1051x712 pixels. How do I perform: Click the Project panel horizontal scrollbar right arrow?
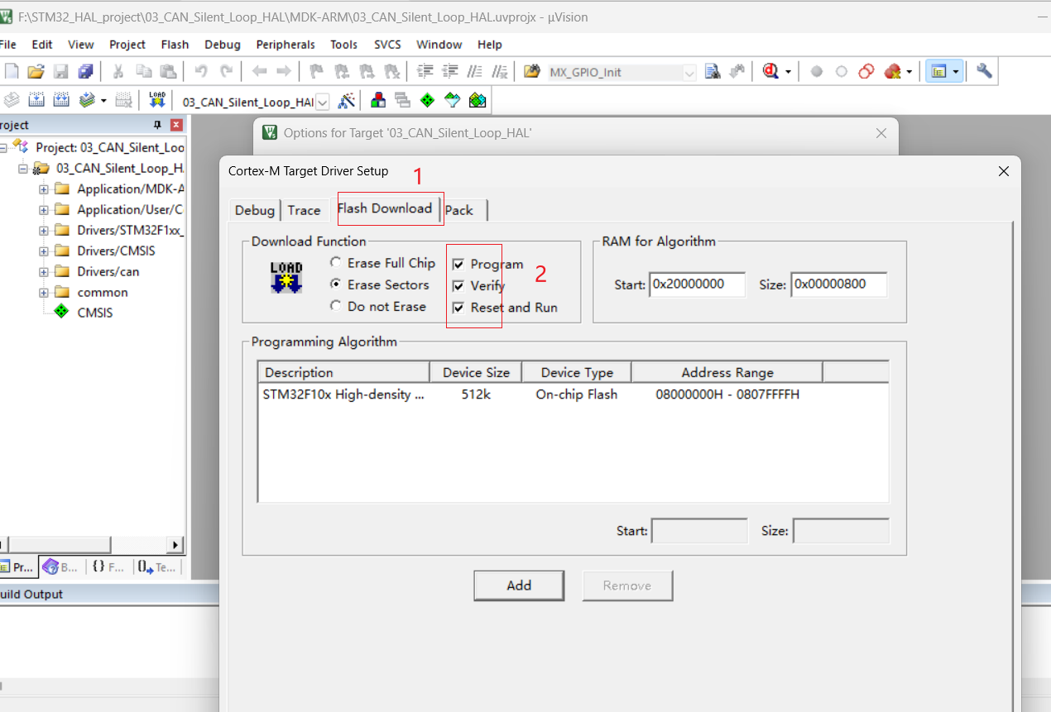pos(175,545)
